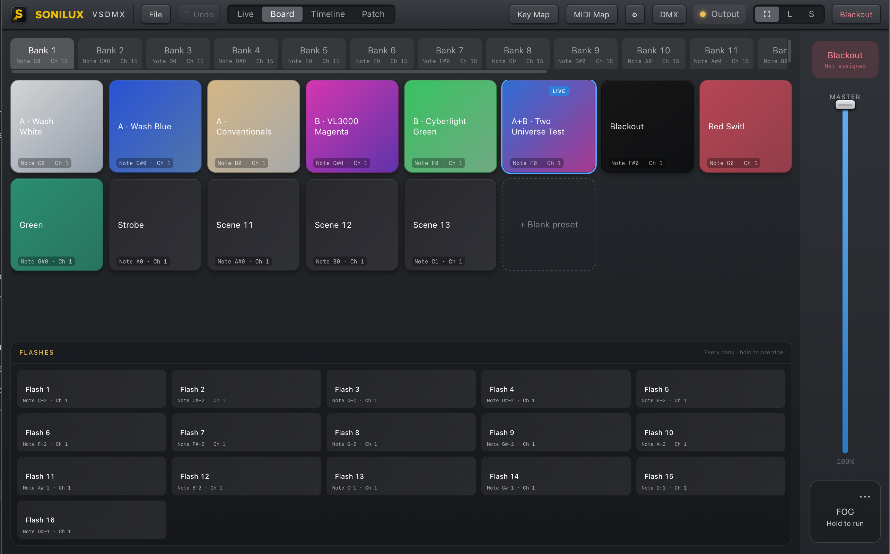Select the fullscreen layout icon

tap(767, 14)
